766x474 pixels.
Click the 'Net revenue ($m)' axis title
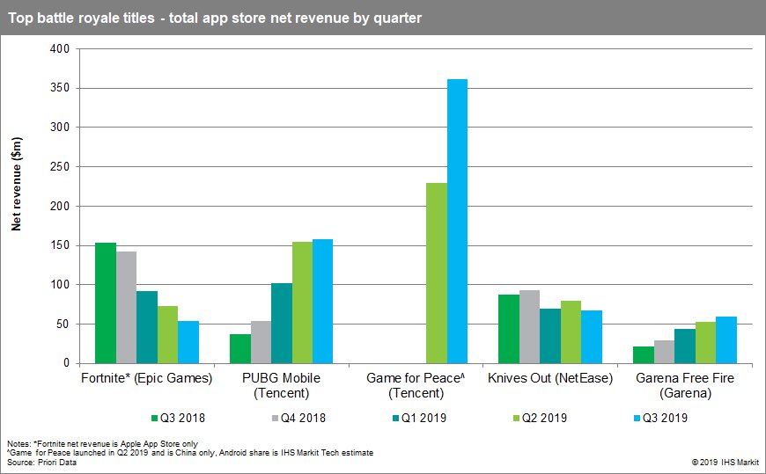click(17, 184)
